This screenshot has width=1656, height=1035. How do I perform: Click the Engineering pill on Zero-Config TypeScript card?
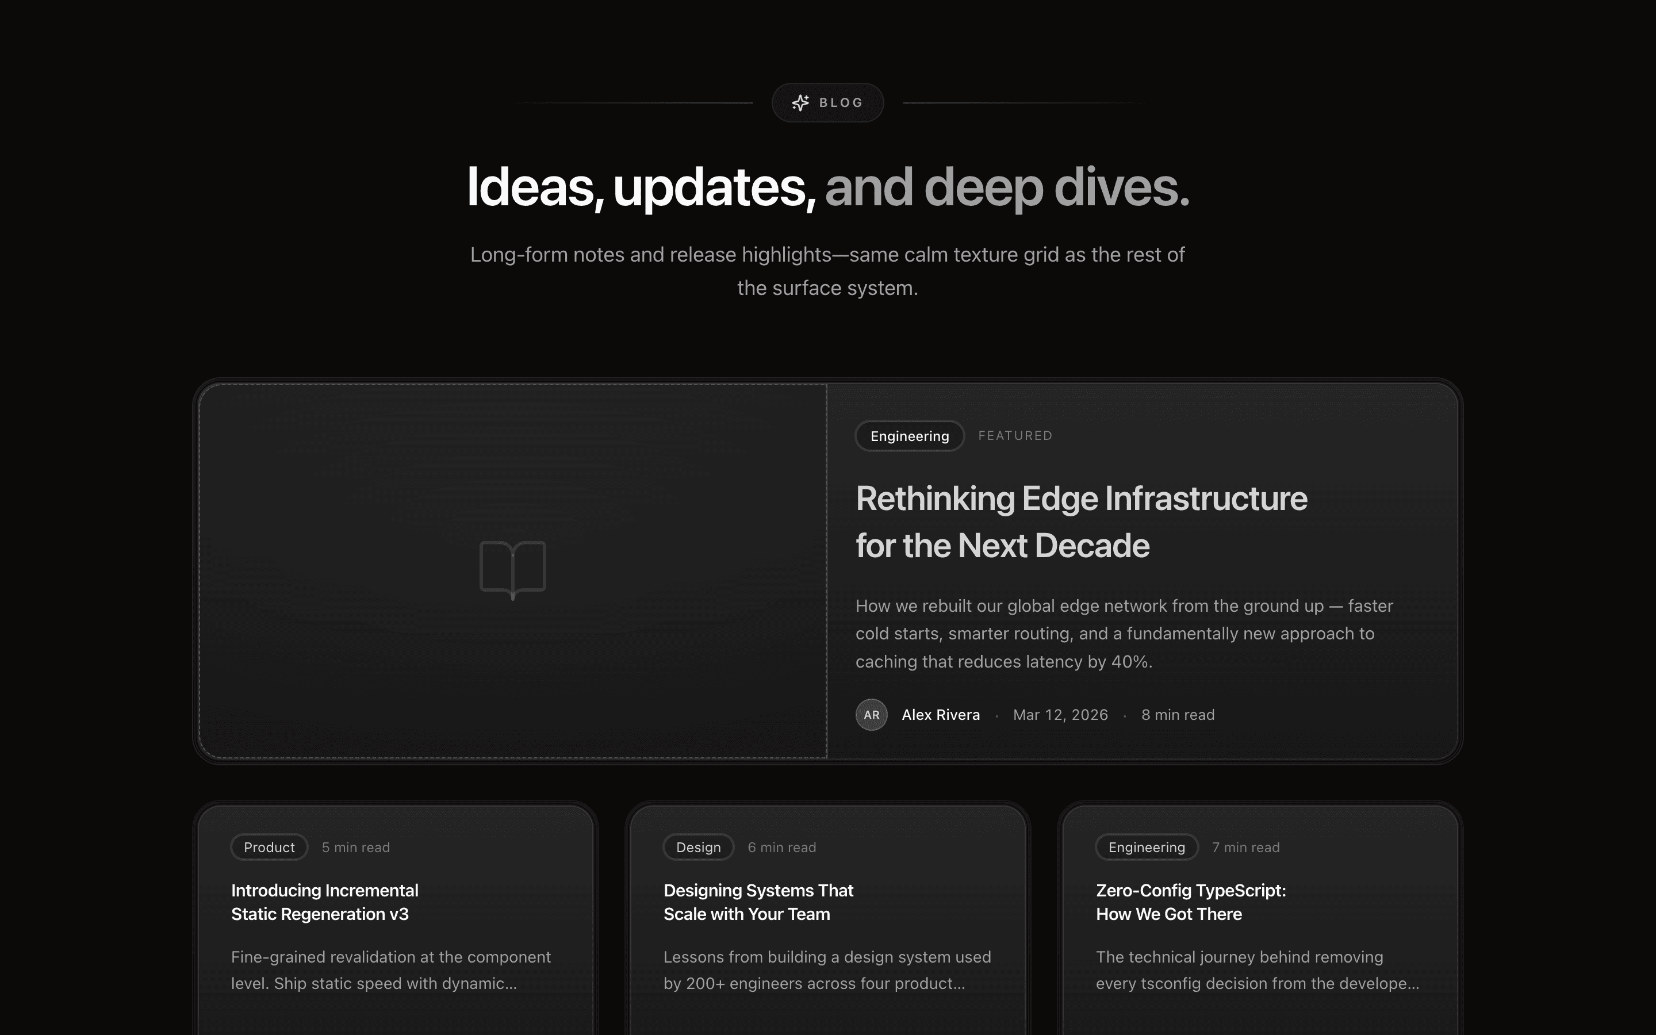click(x=1146, y=847)
